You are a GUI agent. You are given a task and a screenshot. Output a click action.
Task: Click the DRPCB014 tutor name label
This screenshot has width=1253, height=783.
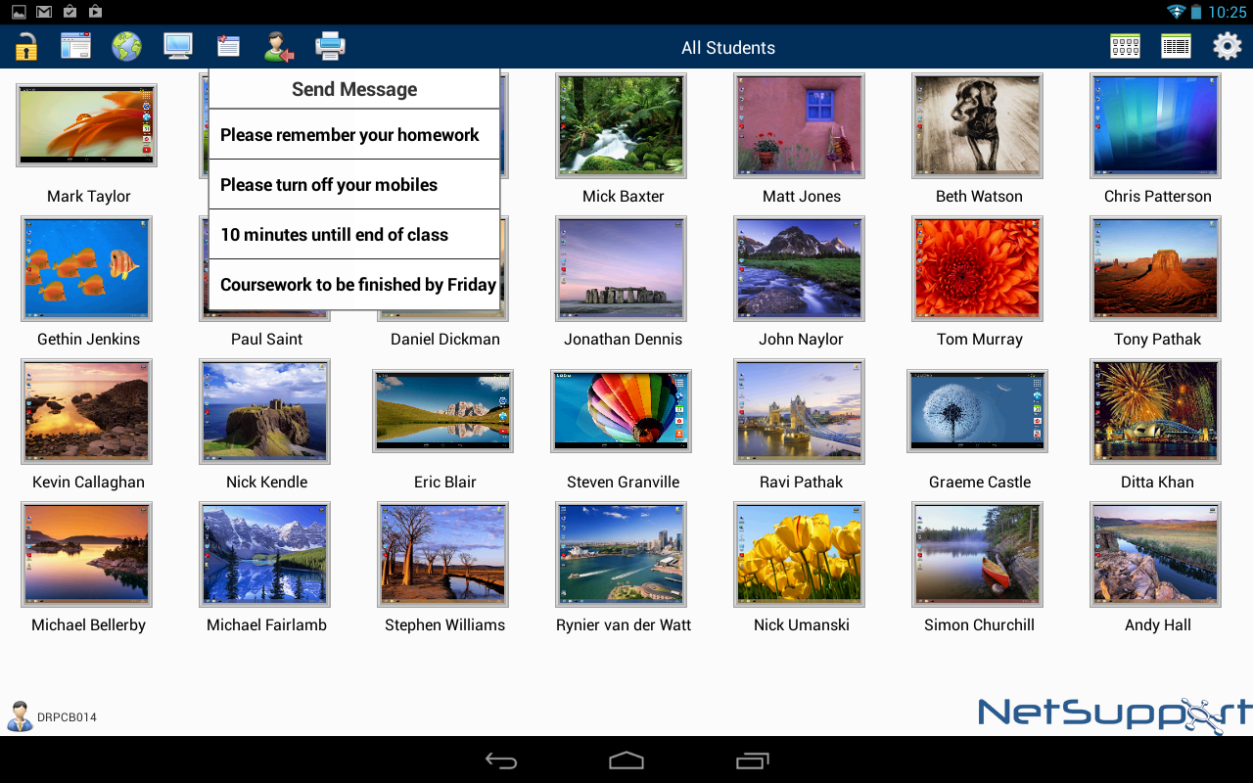click(67, 717)
